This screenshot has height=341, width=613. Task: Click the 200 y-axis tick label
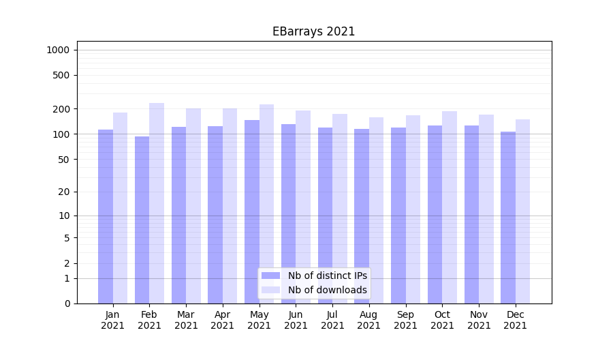coord(62,109)
